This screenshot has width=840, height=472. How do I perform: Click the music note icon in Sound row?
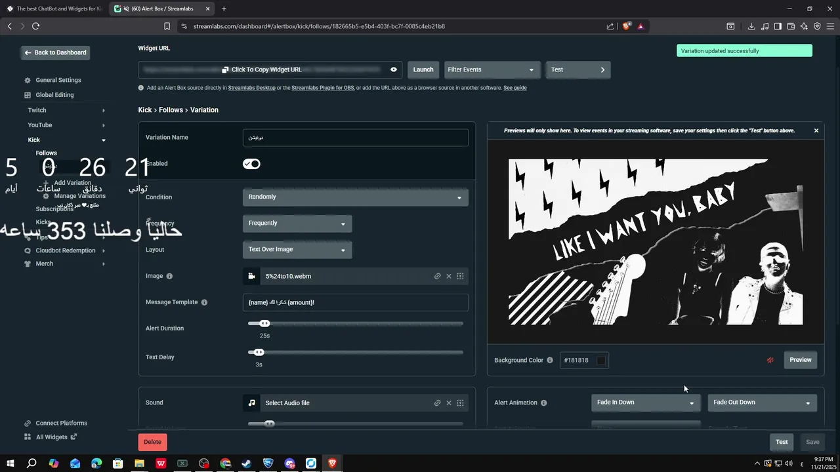pos(251,403)
